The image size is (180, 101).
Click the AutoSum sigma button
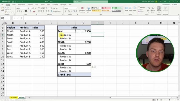pos(141,7)
